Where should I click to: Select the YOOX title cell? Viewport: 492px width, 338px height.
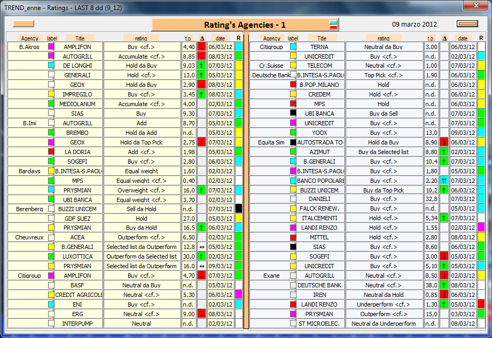tap(321, 133)
